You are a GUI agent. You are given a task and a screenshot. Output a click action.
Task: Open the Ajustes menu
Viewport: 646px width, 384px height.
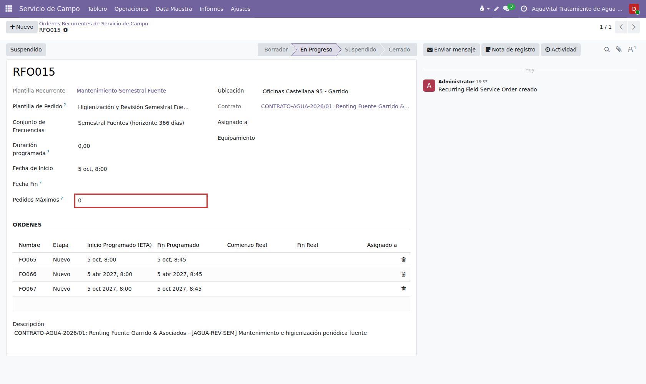pos(240,8)
